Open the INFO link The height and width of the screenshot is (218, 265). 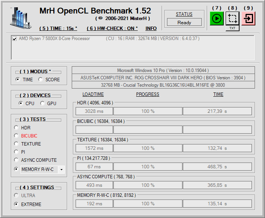pyautogui.click(x=151, y=29)
